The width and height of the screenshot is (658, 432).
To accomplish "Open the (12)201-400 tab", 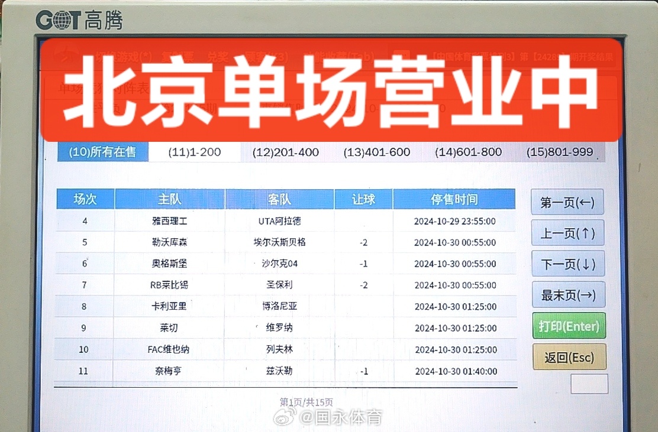I will (x=286, y=152).
